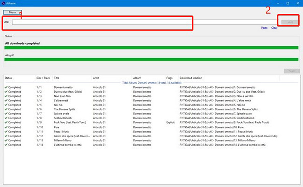Maximize the Athame window
The height and width of the screenshot is (187, 303).
[x=288, y=3]
